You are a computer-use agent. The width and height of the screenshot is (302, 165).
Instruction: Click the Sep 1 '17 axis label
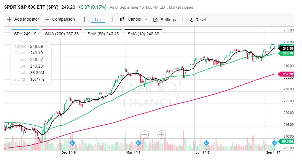[x=273, y=152]
